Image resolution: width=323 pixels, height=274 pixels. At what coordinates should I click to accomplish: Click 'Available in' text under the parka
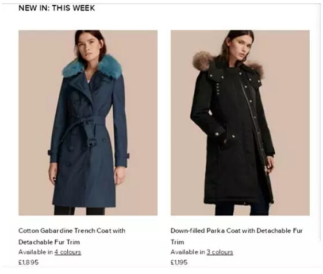tap(188, 252)
